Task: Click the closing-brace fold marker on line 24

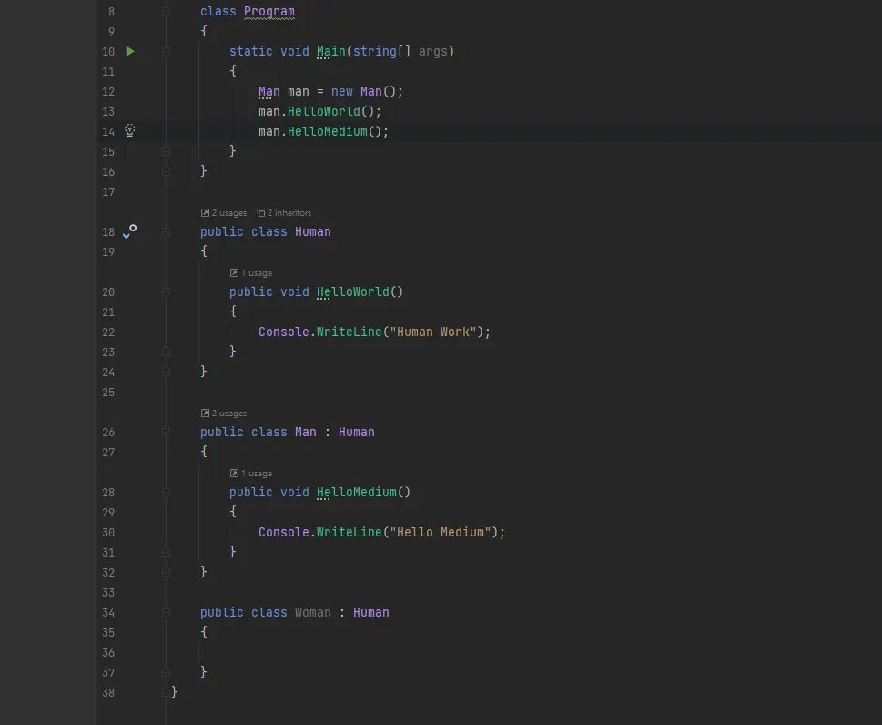Action: click(x=166, y=372)
